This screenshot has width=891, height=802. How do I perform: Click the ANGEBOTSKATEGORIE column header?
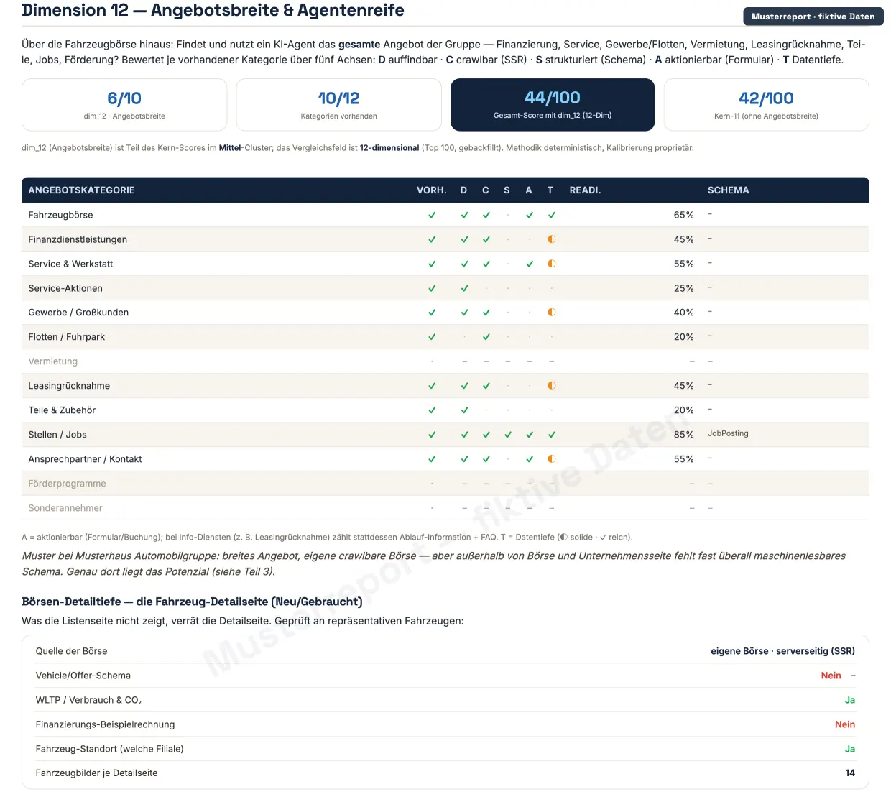tap(82, 190)
